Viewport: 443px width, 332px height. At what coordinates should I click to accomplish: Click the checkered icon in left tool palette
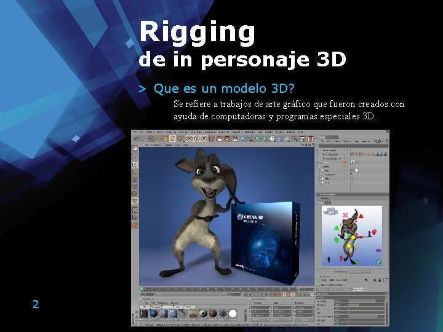(135, 210)
